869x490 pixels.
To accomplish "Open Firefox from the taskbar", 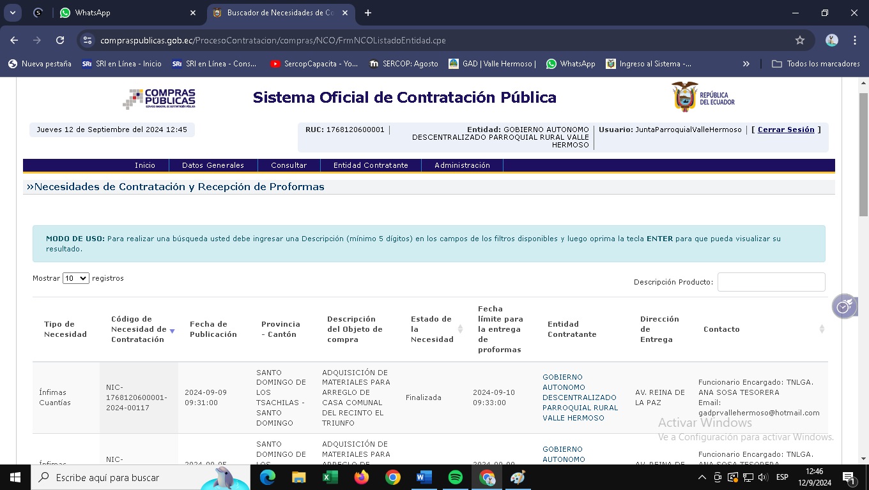I will pos(362,477).
